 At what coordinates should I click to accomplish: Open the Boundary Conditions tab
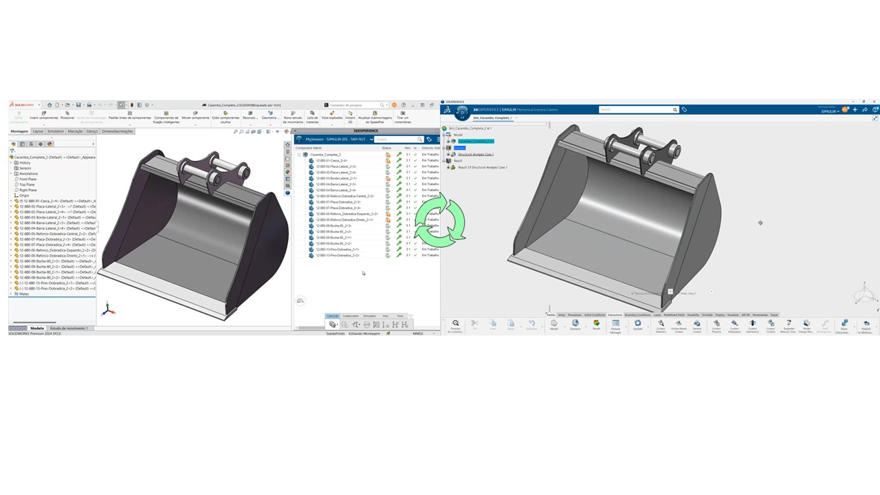637,315
